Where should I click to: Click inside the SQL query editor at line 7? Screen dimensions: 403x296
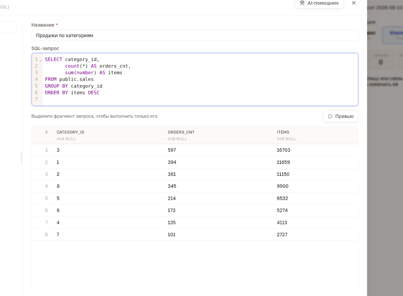200,99
